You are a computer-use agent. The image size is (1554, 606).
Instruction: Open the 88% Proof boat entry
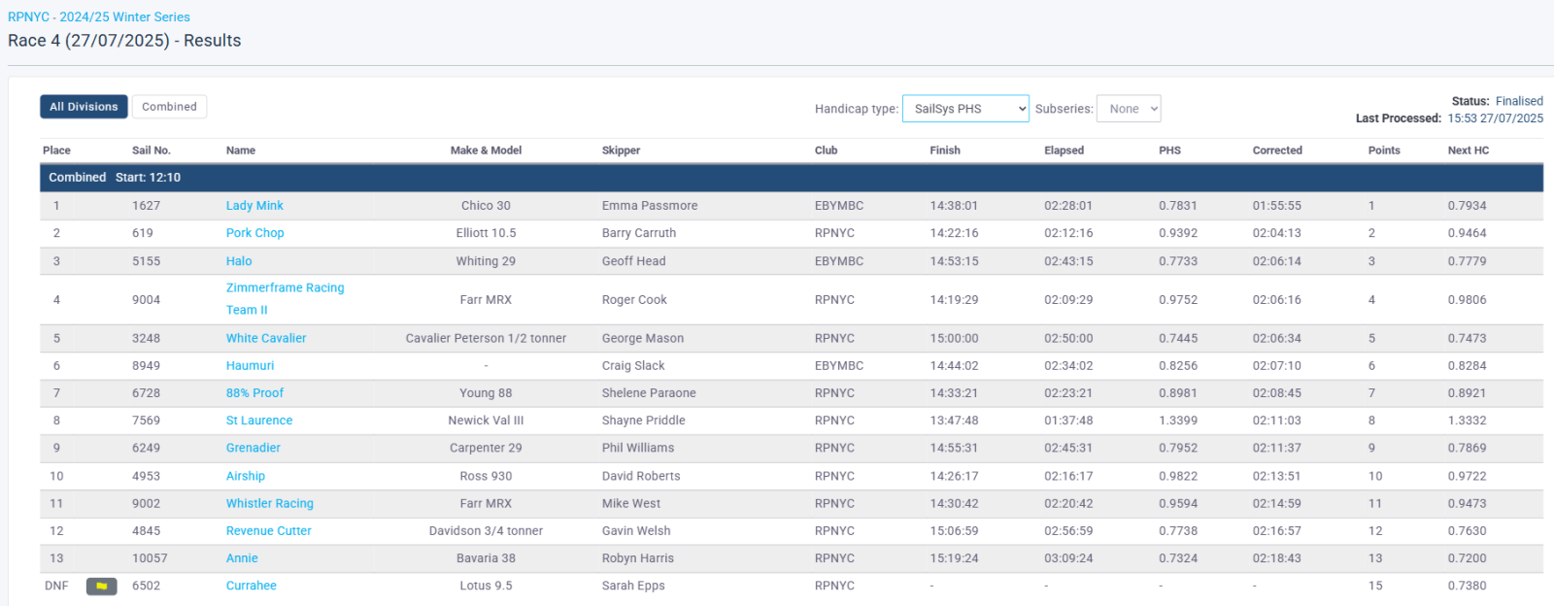(x=254, y=393)
